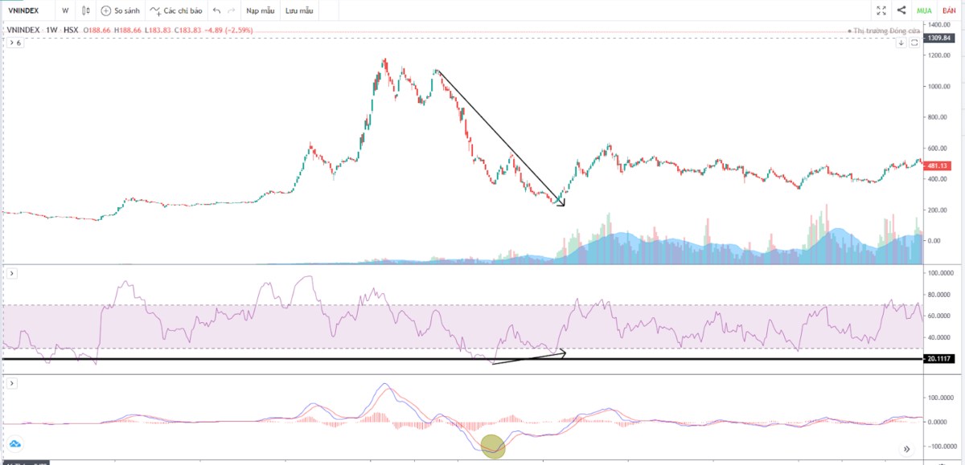This screenshot has width=965, height=465.
Task: Open the Nạp mẫu template menu
Action: coord(259,11)
